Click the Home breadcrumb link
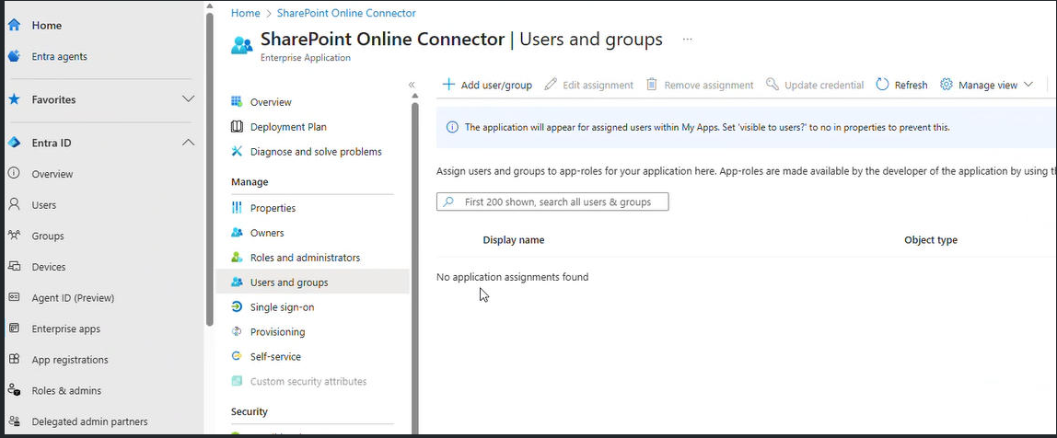This screenshot has width=1057, height=438. click(245, 13)
